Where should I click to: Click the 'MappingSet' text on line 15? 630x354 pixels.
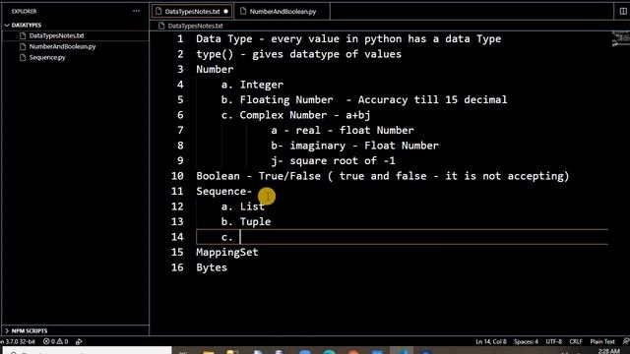coord(227,253)
